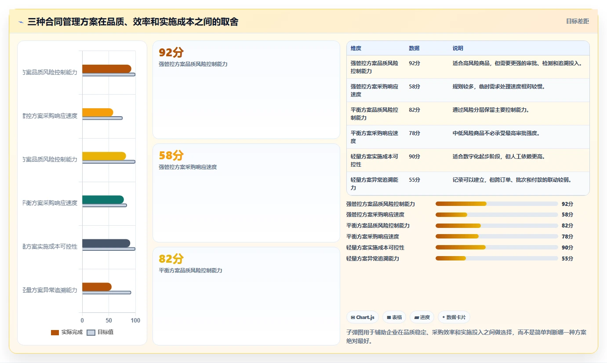Click the chart axis label 100
Screen dimensions: 607x363
135,321
